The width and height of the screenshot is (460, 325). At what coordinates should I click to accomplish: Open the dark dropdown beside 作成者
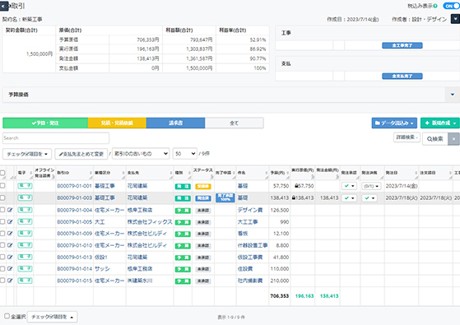455,19
